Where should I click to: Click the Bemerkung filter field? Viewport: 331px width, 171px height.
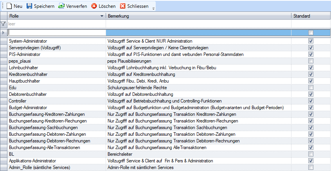pyautogui.click(x=198, y=24)
